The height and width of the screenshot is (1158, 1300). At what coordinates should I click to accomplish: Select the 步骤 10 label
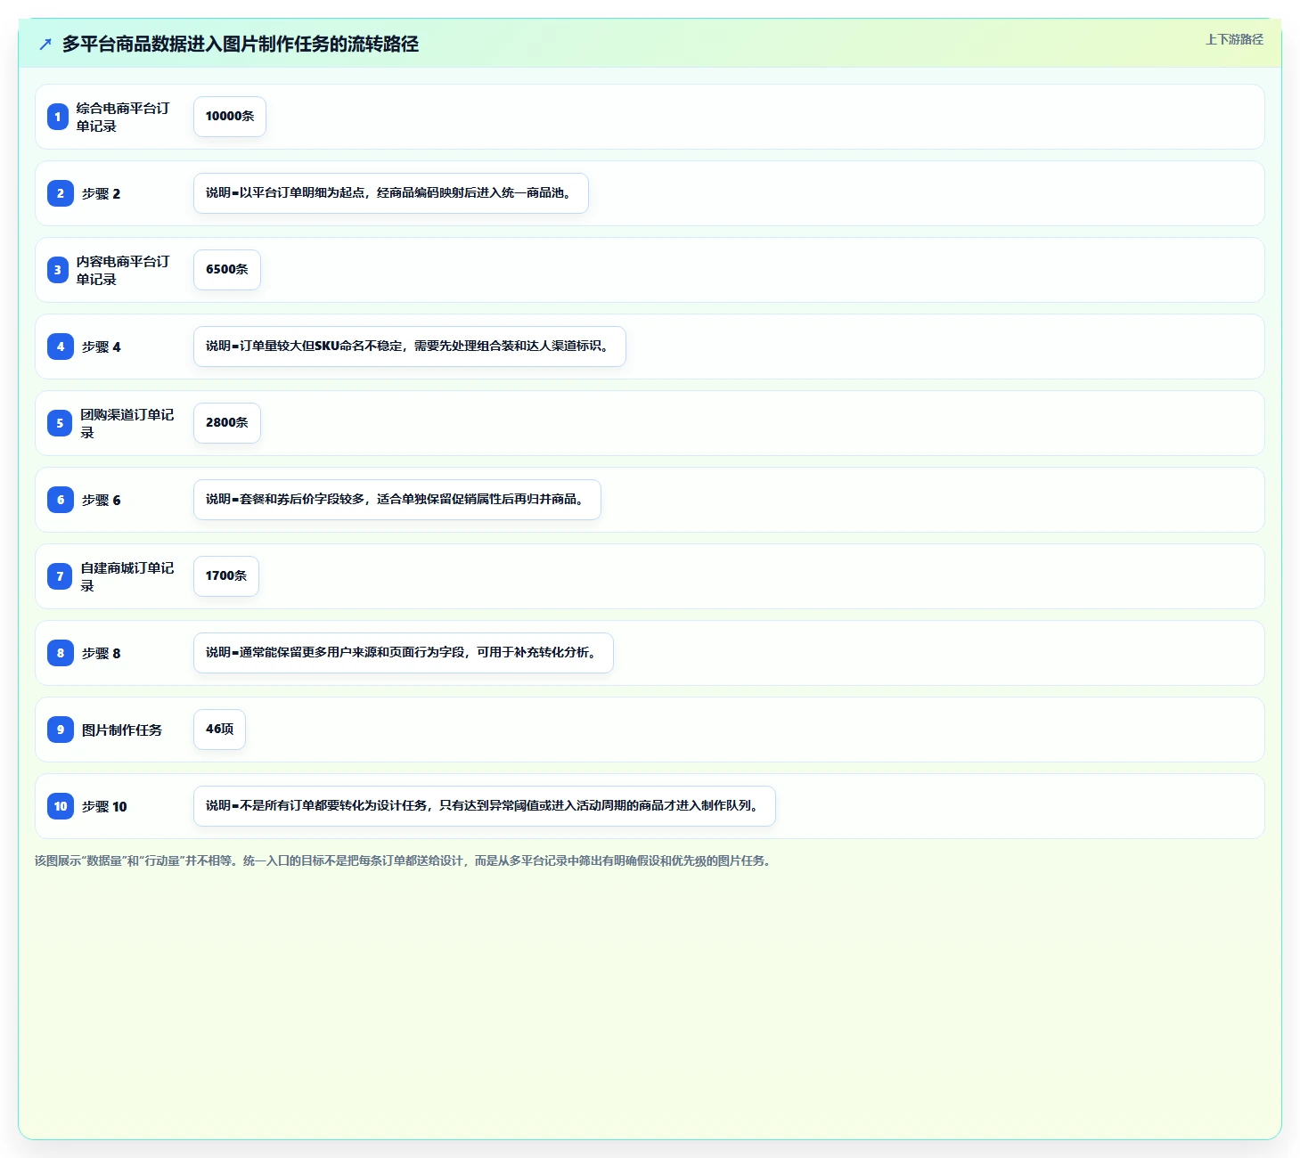point(104,806)
